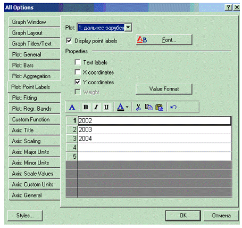Paste from clipboard icon

(x=159, y=107)
